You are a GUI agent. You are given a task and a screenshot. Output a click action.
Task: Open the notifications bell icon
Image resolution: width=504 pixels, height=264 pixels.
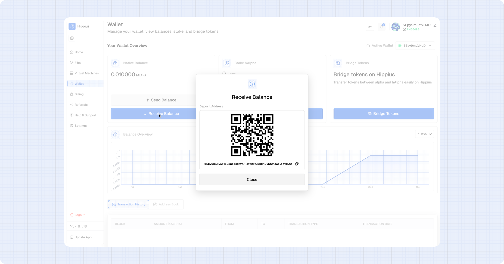[x=382, y=27]
